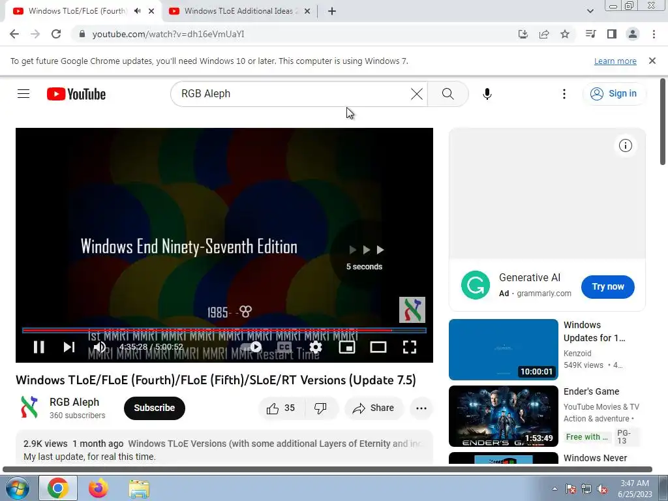View site security lock info
The image size is (668, 501).
coord(82,34)
